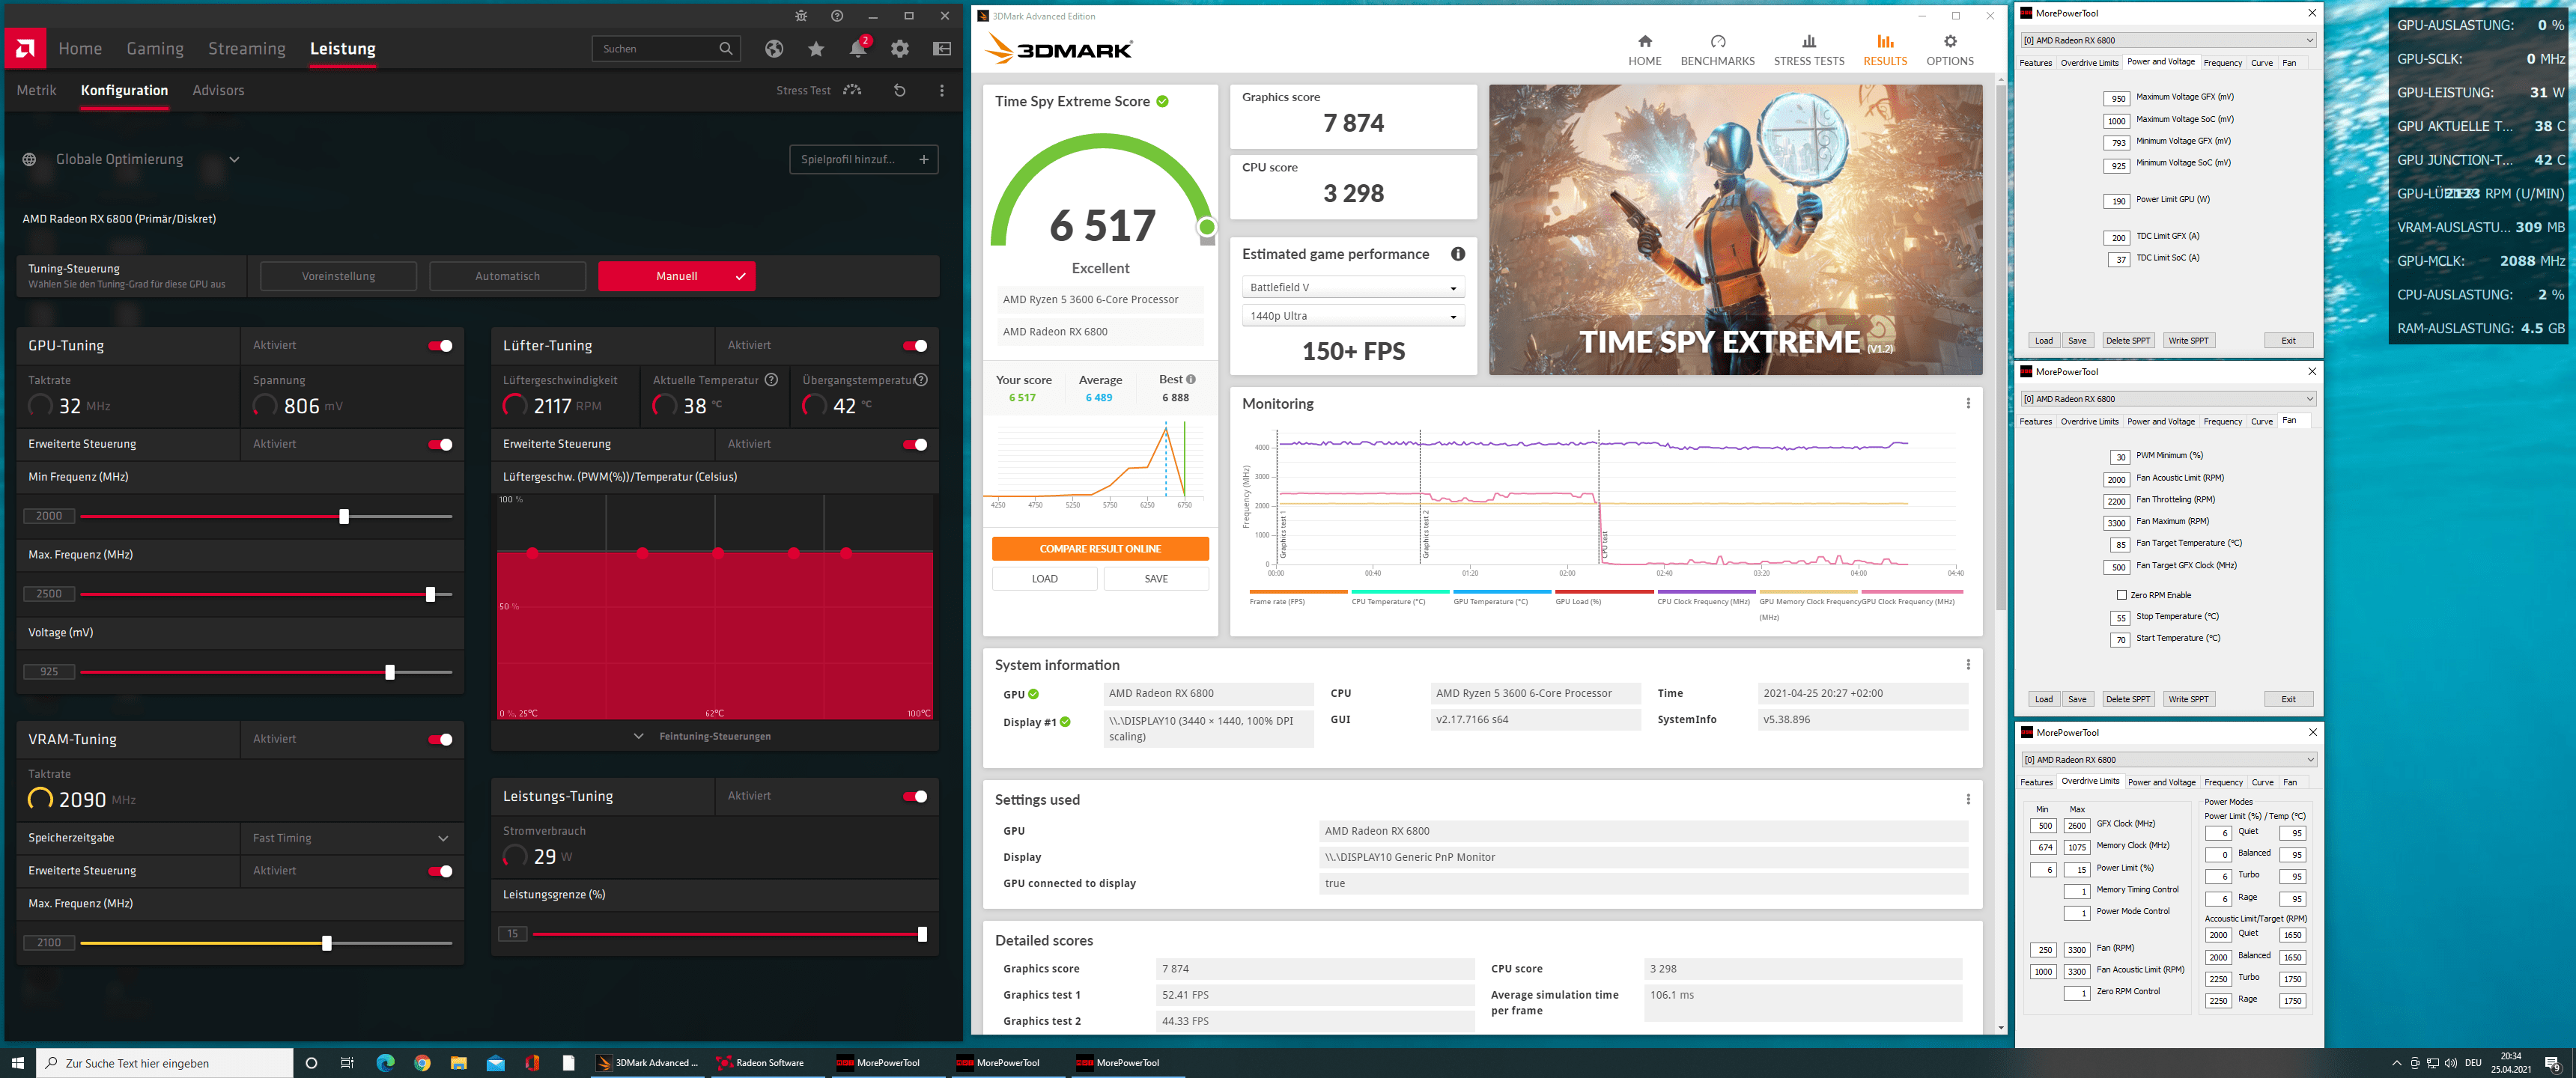Open 3DMark STRESS TESTS
2576x1078 pixels.
tap(1808, 49)
